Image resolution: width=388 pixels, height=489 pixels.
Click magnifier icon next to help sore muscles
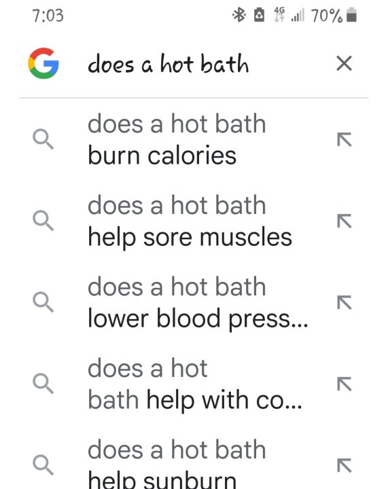click(x=43, y=221)
